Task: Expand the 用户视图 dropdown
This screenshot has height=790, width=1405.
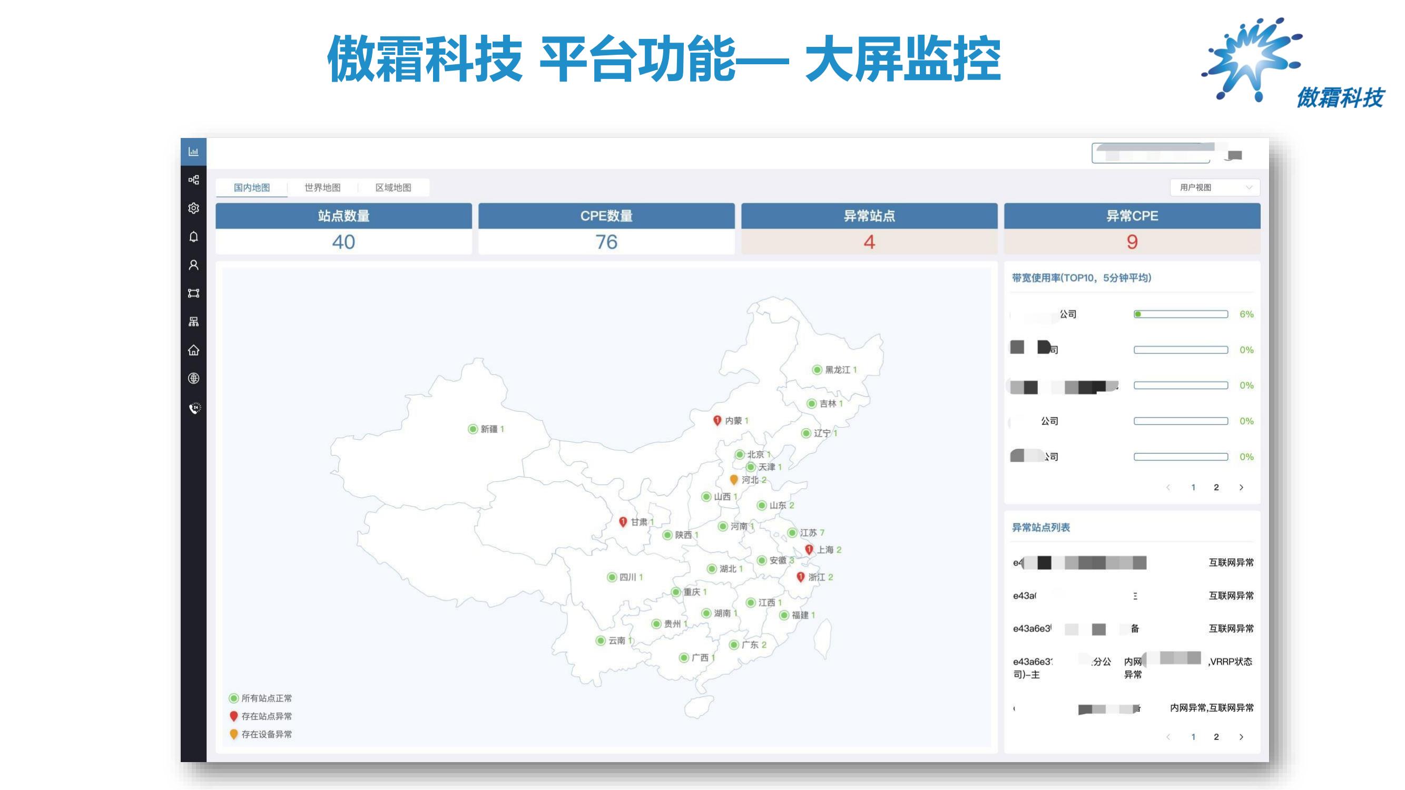Action: [1215, 187]
